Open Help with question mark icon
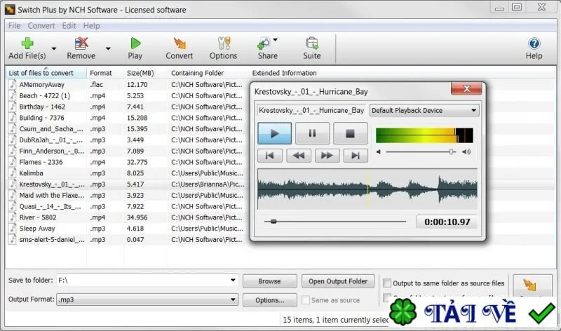This screenshot has height=331, width=561. (534, 43)
